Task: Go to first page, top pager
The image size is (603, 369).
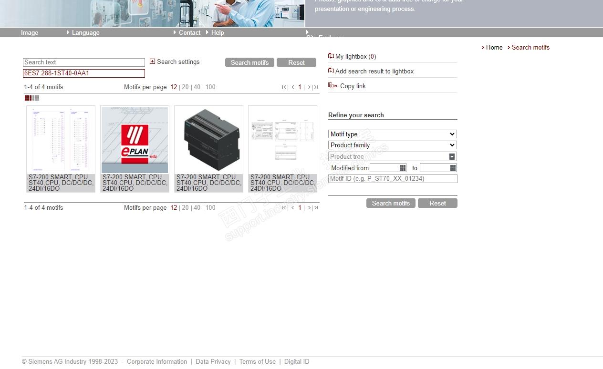Action: (284, 87)
